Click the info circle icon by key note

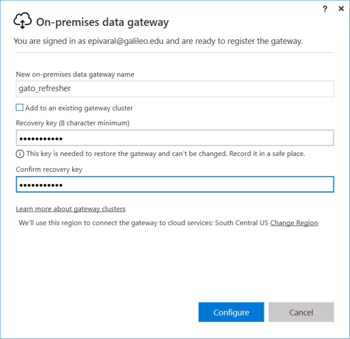[x=19, y=153]
